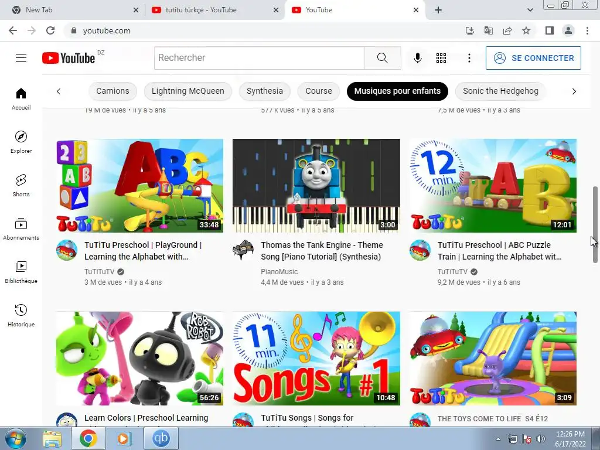Open the YouTube hamburger guide menu
This screenshot has width=600, height=450.
21,58
